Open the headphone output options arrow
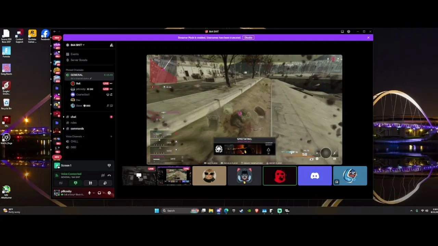The height and width of the screenshot is (246, 438). 103,193
